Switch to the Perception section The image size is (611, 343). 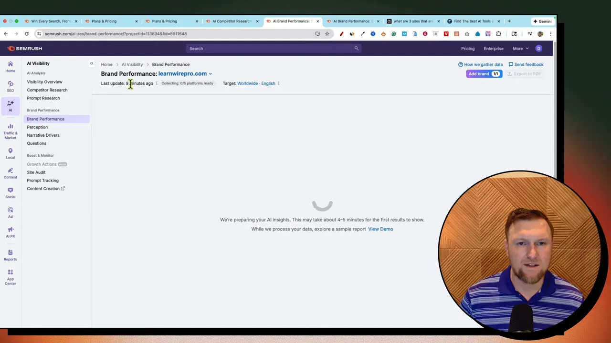37,127
